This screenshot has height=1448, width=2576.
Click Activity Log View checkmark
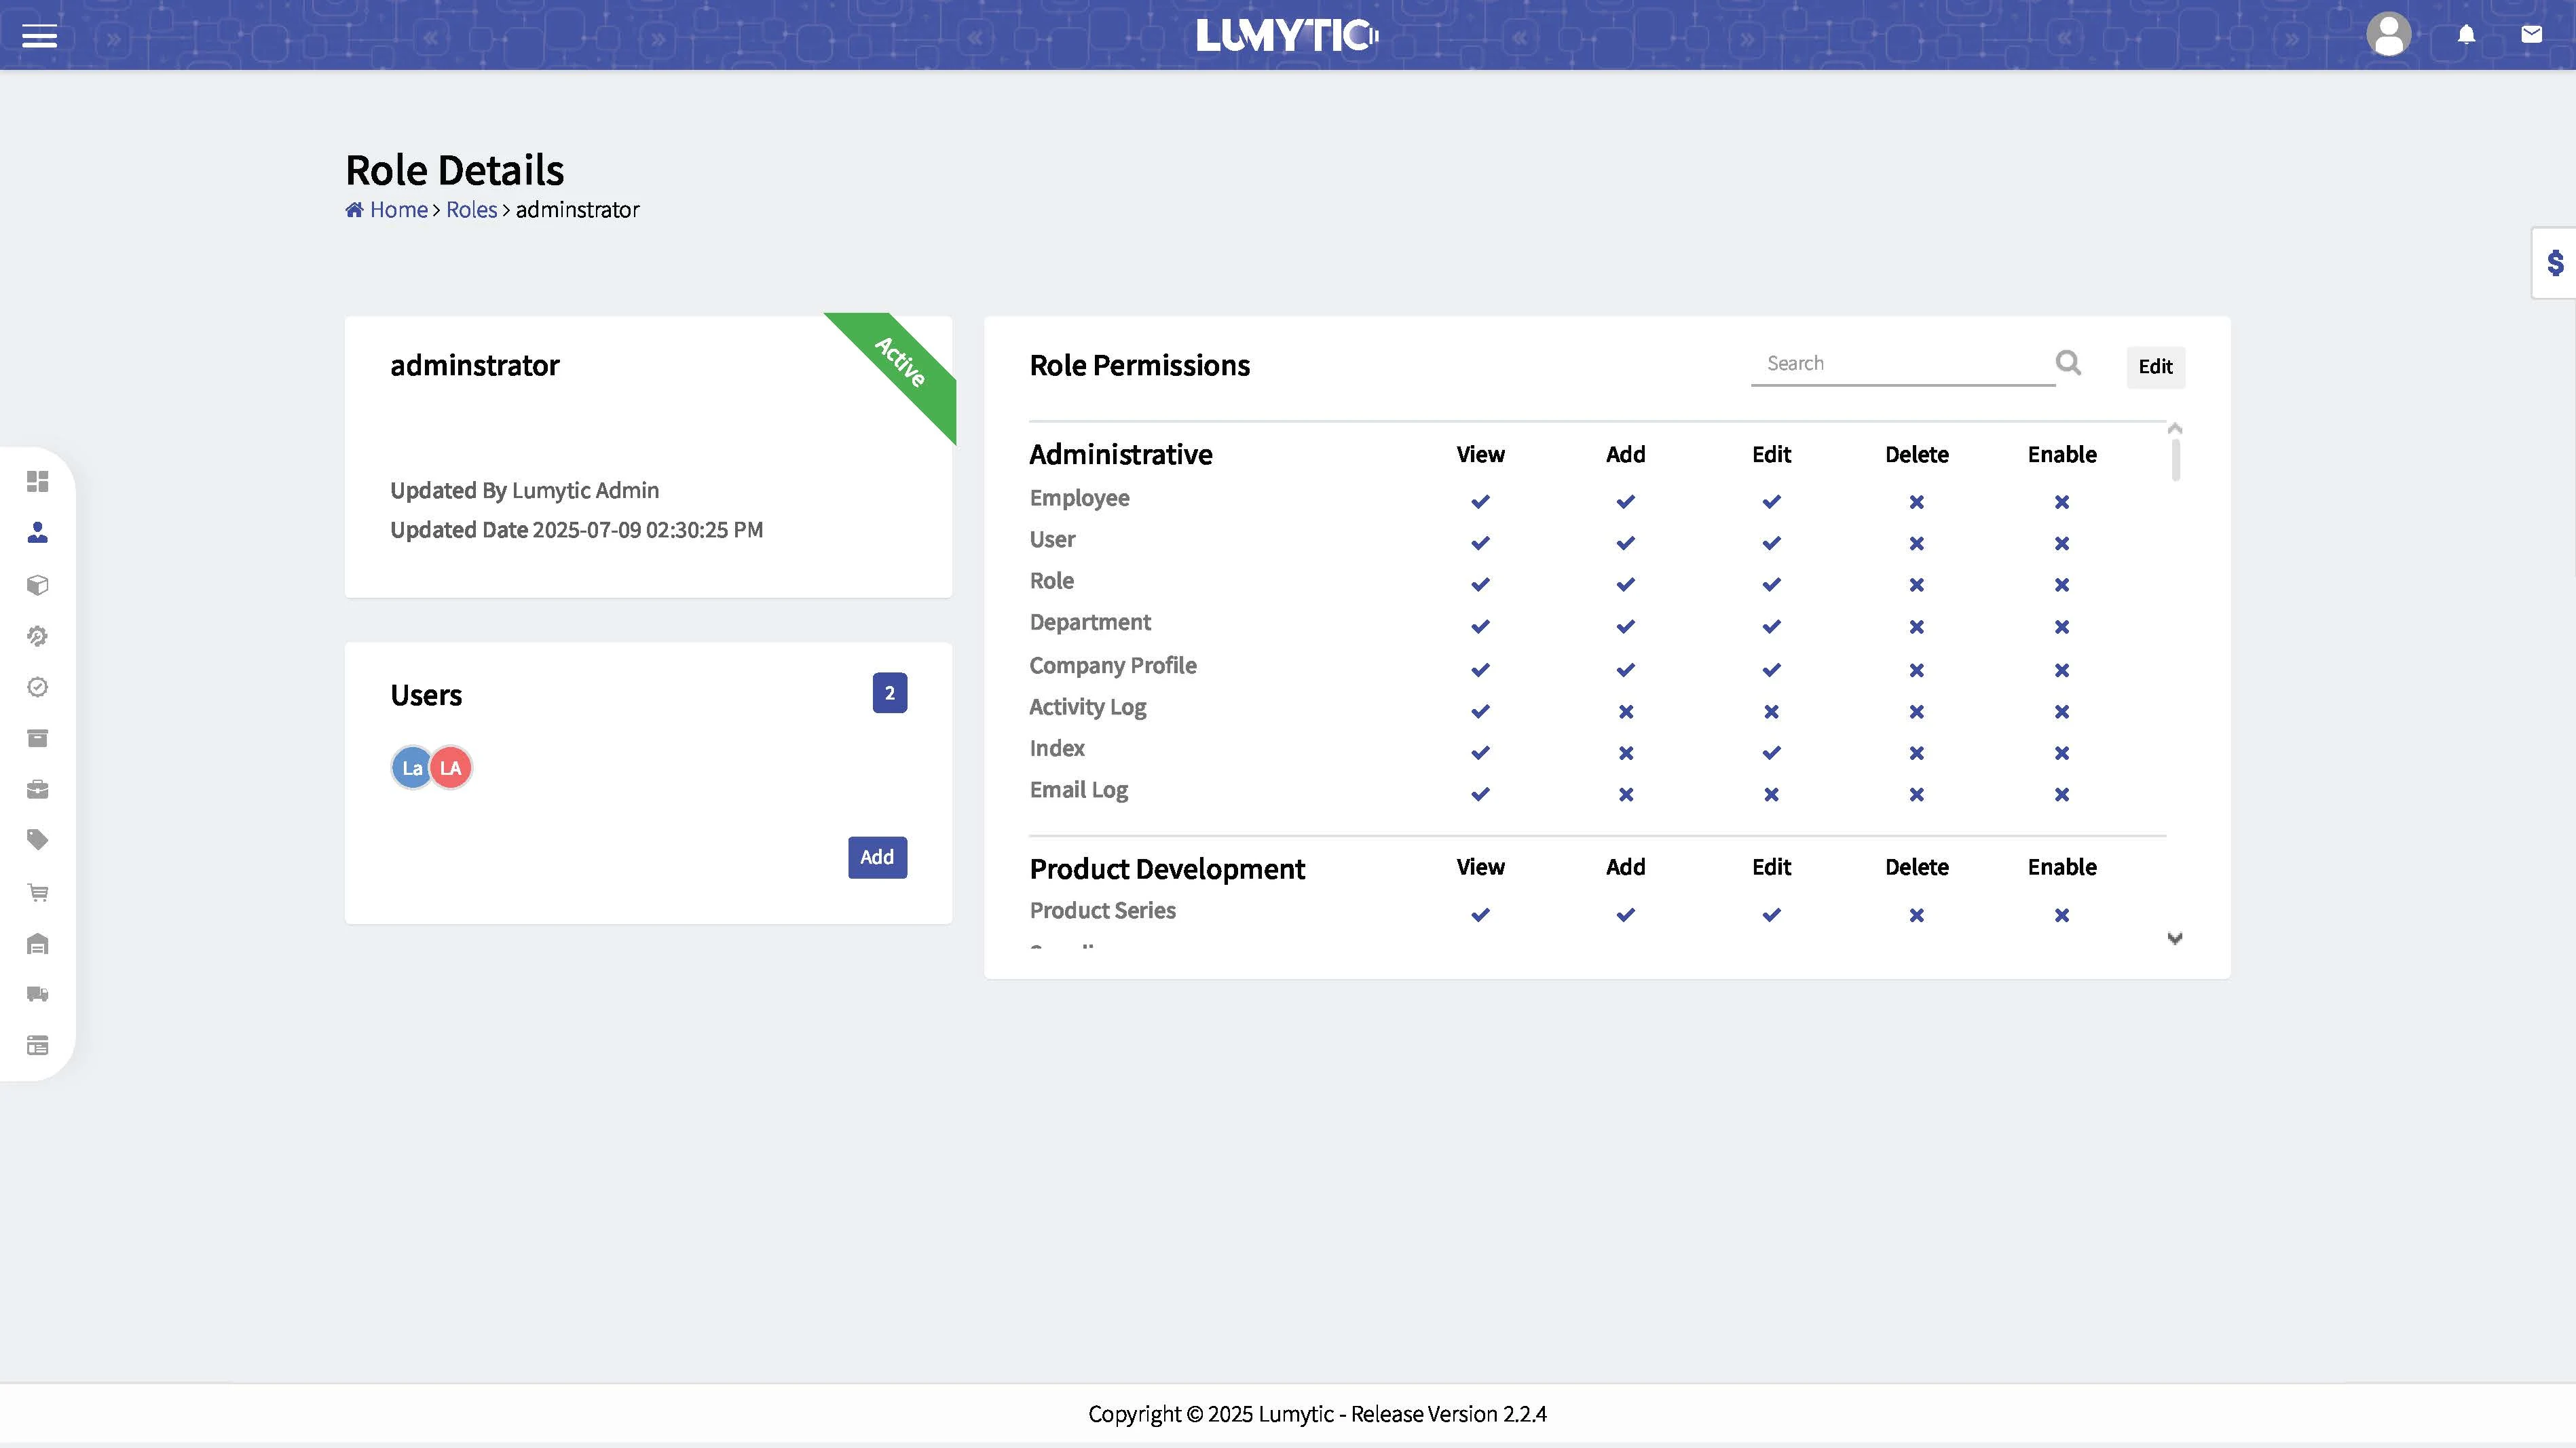(1480, 712)
